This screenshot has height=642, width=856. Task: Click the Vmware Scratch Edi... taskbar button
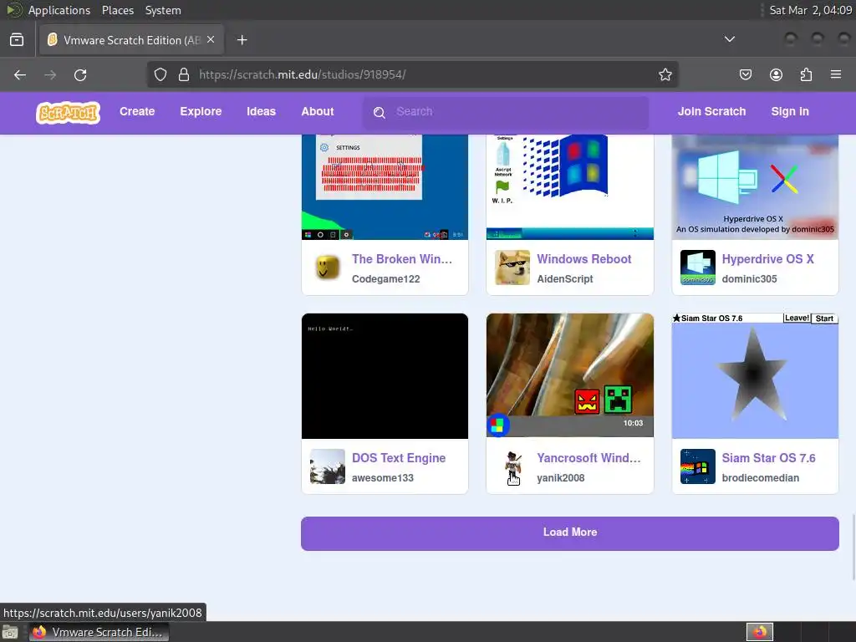99,632
